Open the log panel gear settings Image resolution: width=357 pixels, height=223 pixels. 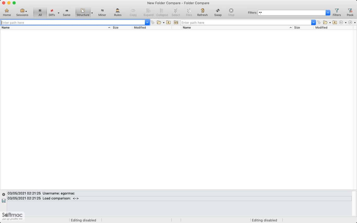4,194
